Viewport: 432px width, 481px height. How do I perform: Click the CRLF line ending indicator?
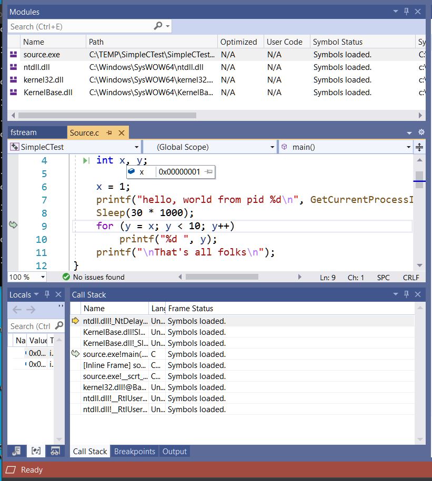pyautogui.click(x=411, y=278)
